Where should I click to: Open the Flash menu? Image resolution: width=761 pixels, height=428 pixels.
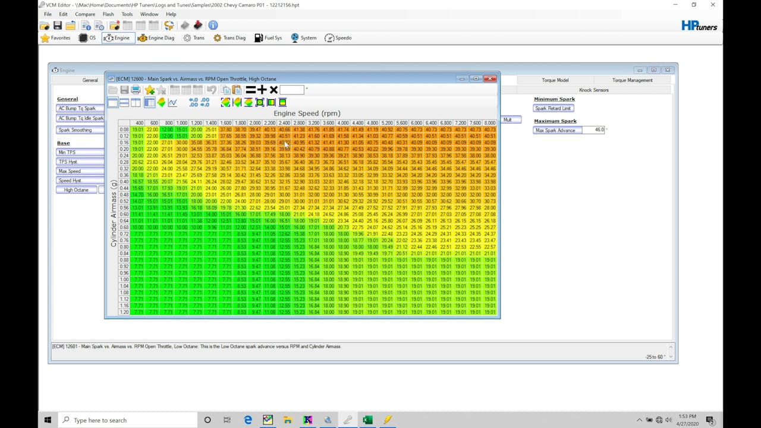pos(108,14)
